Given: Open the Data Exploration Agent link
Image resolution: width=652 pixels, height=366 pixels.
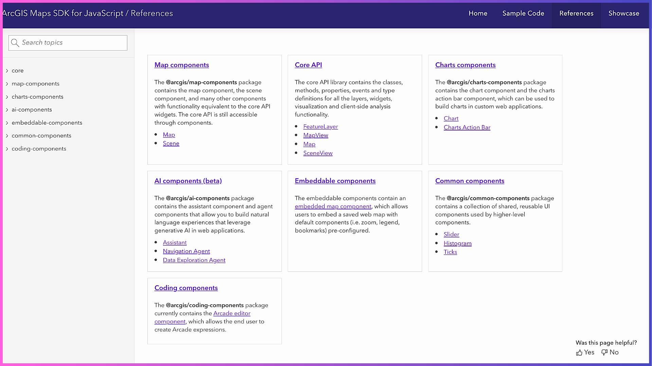Looking at the screenshot, I should tap(194, 260).
